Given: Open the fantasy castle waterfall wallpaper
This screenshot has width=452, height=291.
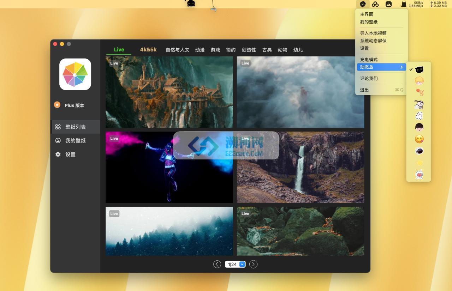Looking at the screenshot, I should point(169,92).
